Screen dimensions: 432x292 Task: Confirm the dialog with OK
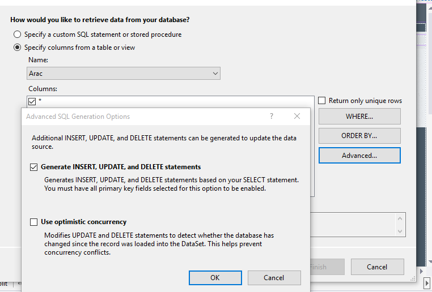pos(215,278)
